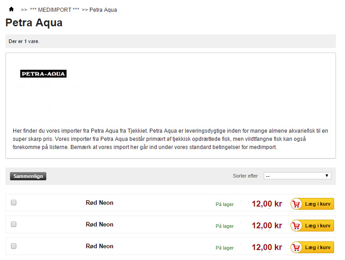Click the 'Der er 1 vare.' text

click(24, 41)
